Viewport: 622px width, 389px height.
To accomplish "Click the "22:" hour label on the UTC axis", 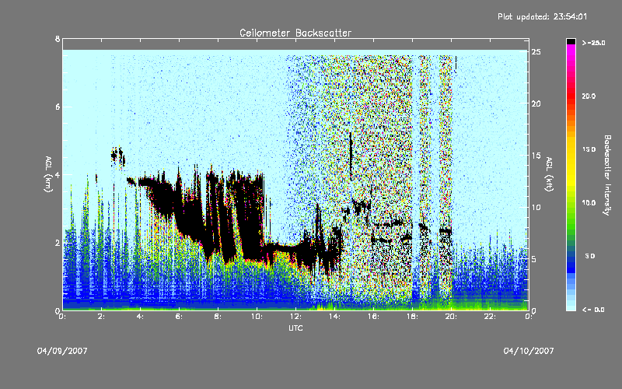I will (x=491, y=317).
